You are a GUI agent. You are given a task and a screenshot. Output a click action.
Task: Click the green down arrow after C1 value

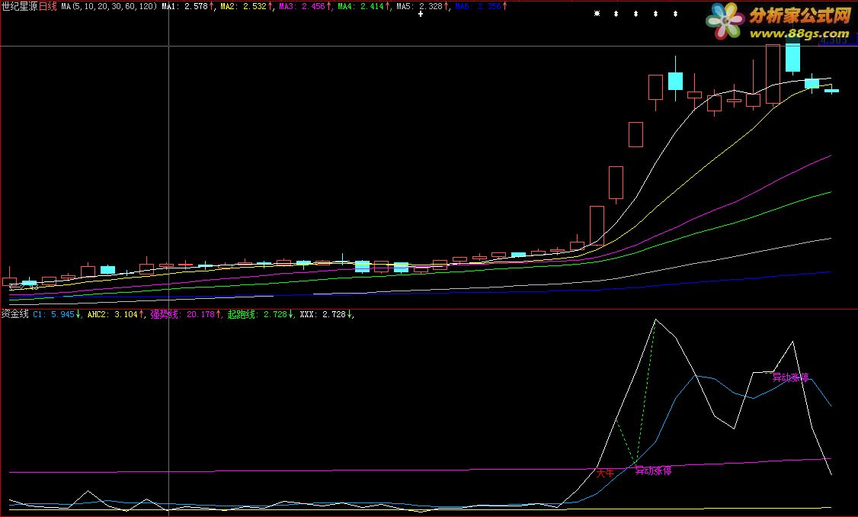pos(78,314)
